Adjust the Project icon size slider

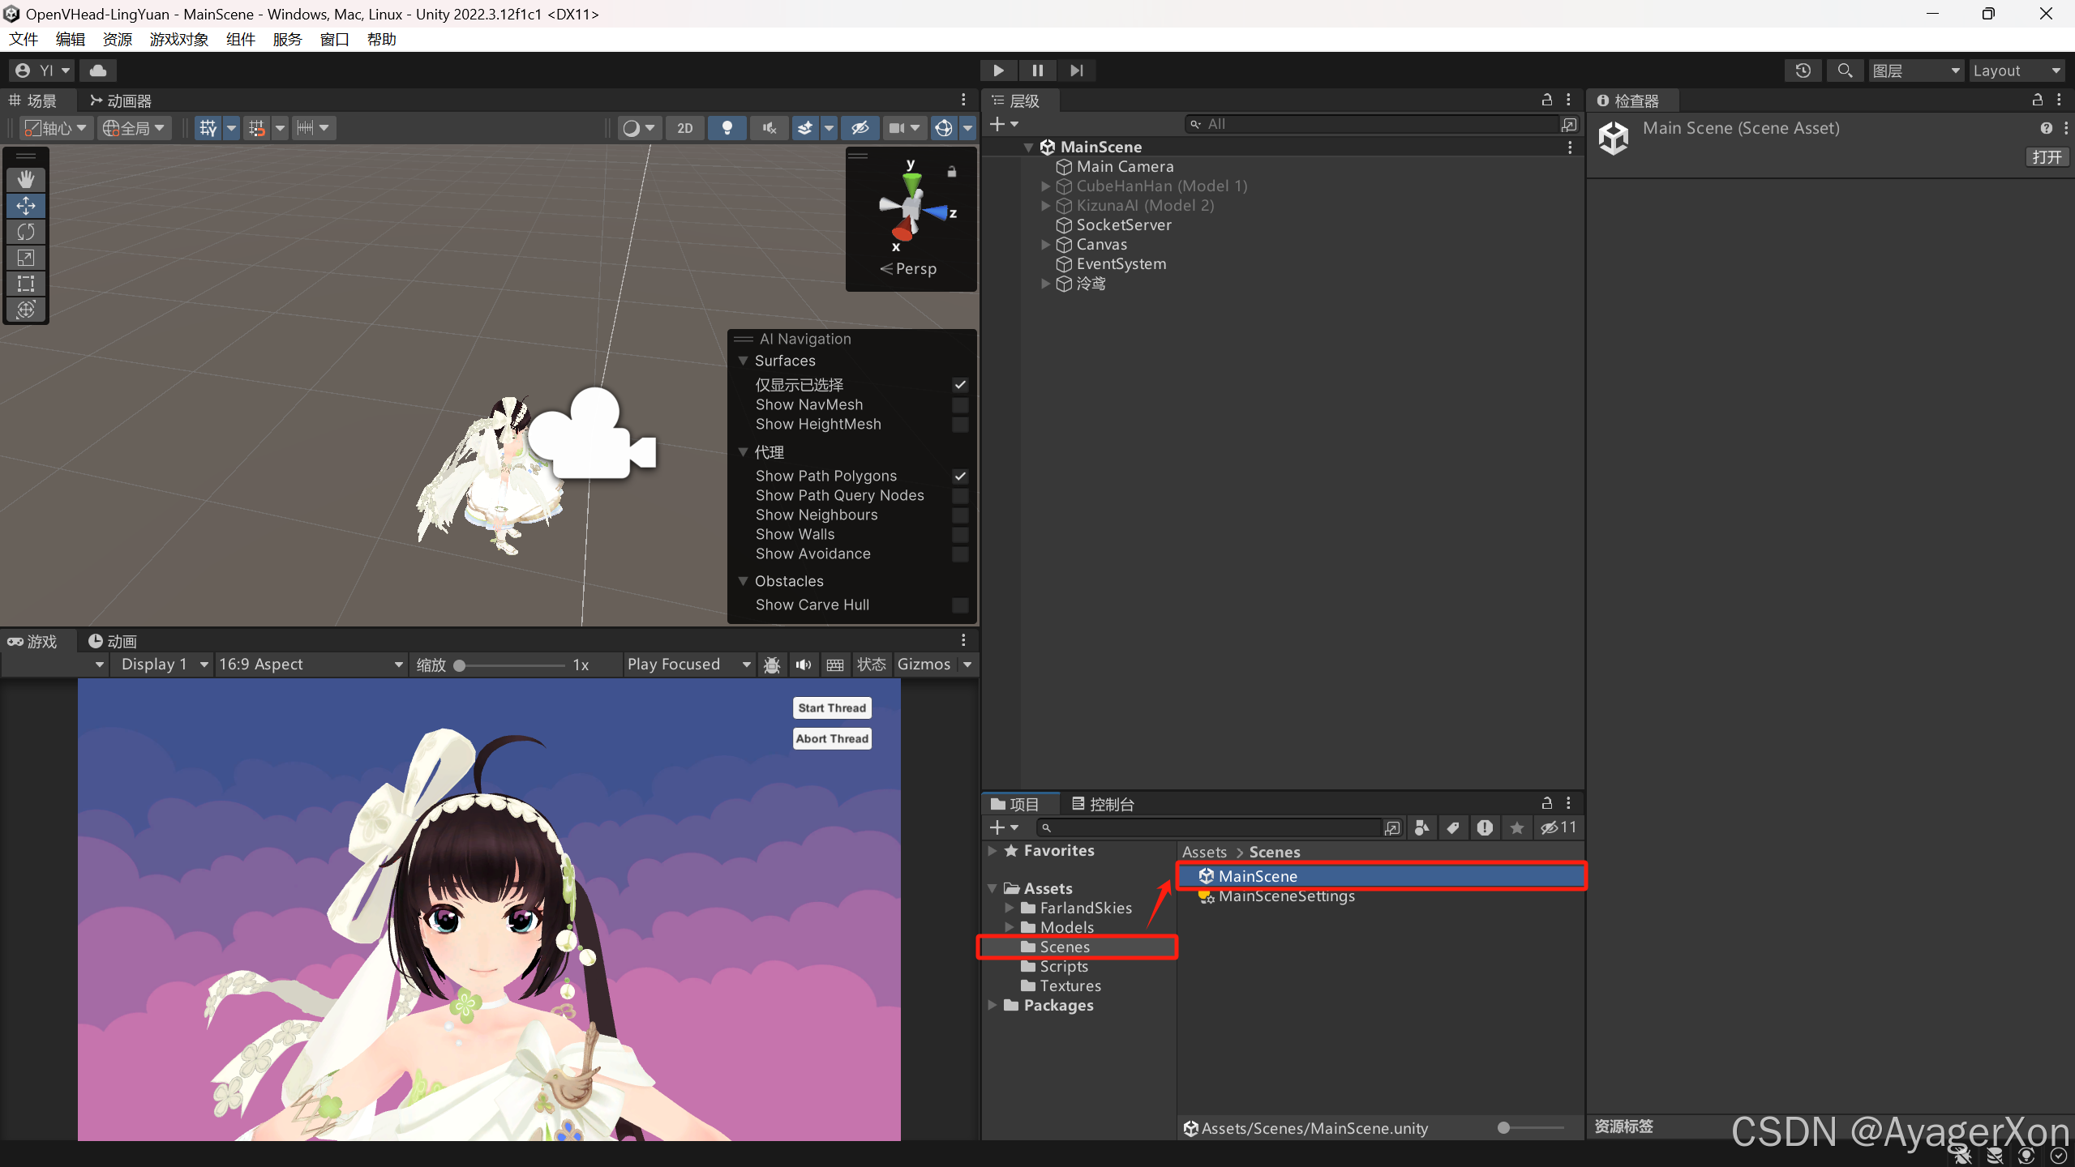pos(1531,1128)
